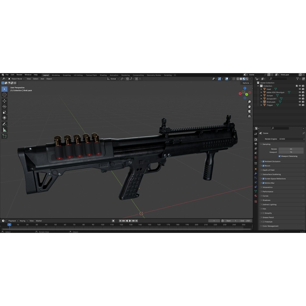Open the Global transform orientation dropdown

click(x=113, y=79)
